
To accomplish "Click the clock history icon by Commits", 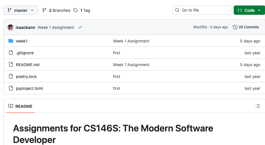I will pos(235,27).
